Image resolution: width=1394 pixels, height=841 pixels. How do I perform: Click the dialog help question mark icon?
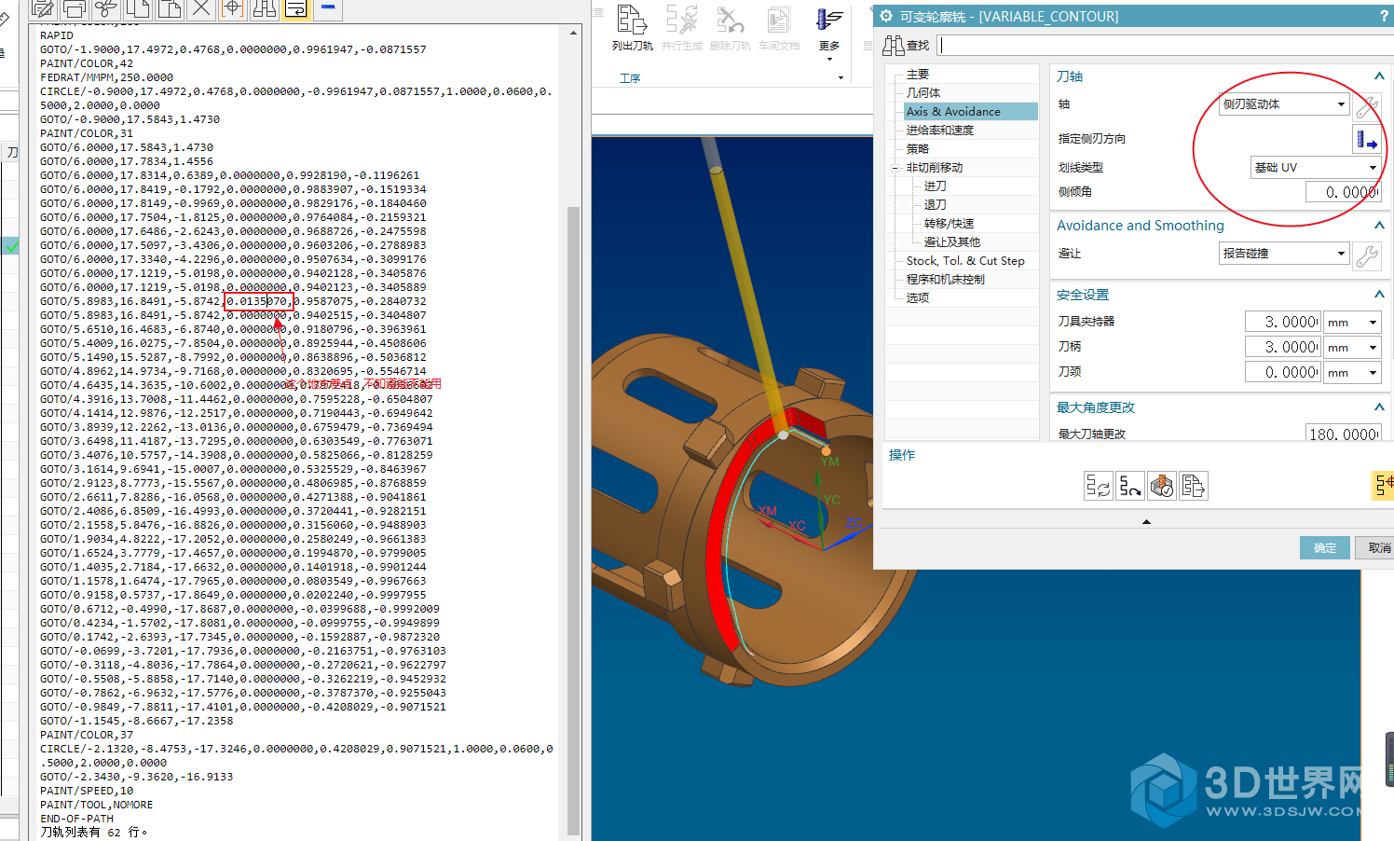point(1383,16)
